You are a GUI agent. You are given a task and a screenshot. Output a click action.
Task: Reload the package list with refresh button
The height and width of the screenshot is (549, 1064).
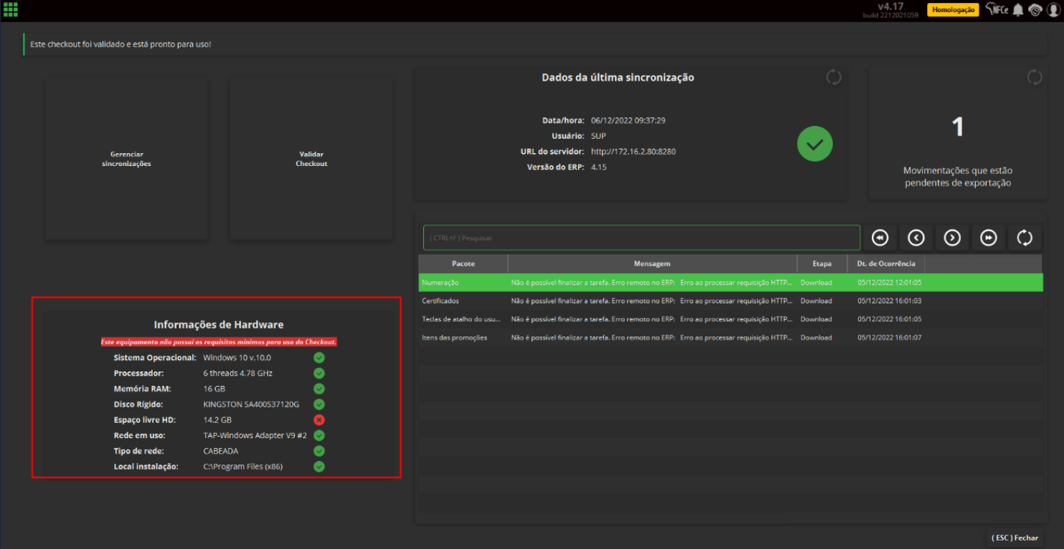(x=1025, y=238)
